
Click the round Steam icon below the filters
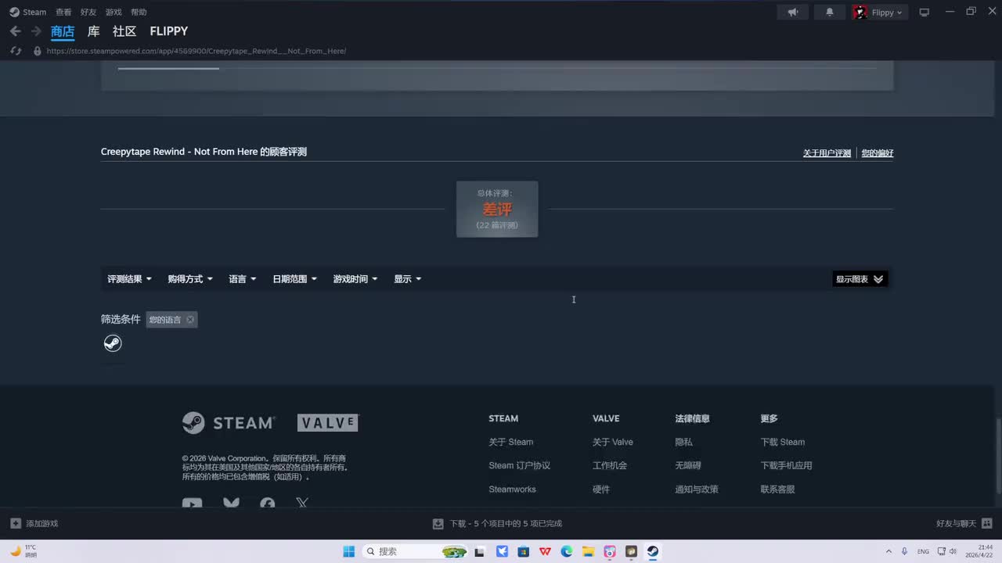113,343
